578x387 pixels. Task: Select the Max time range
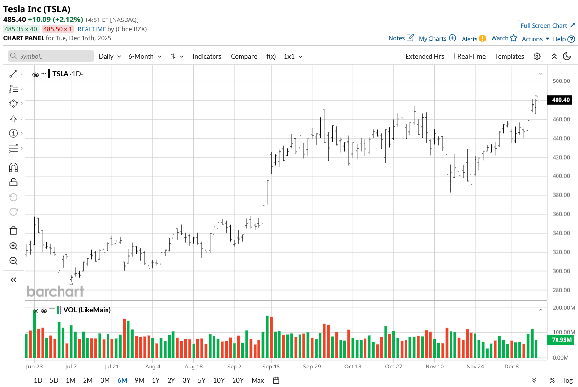coord(257,380)
